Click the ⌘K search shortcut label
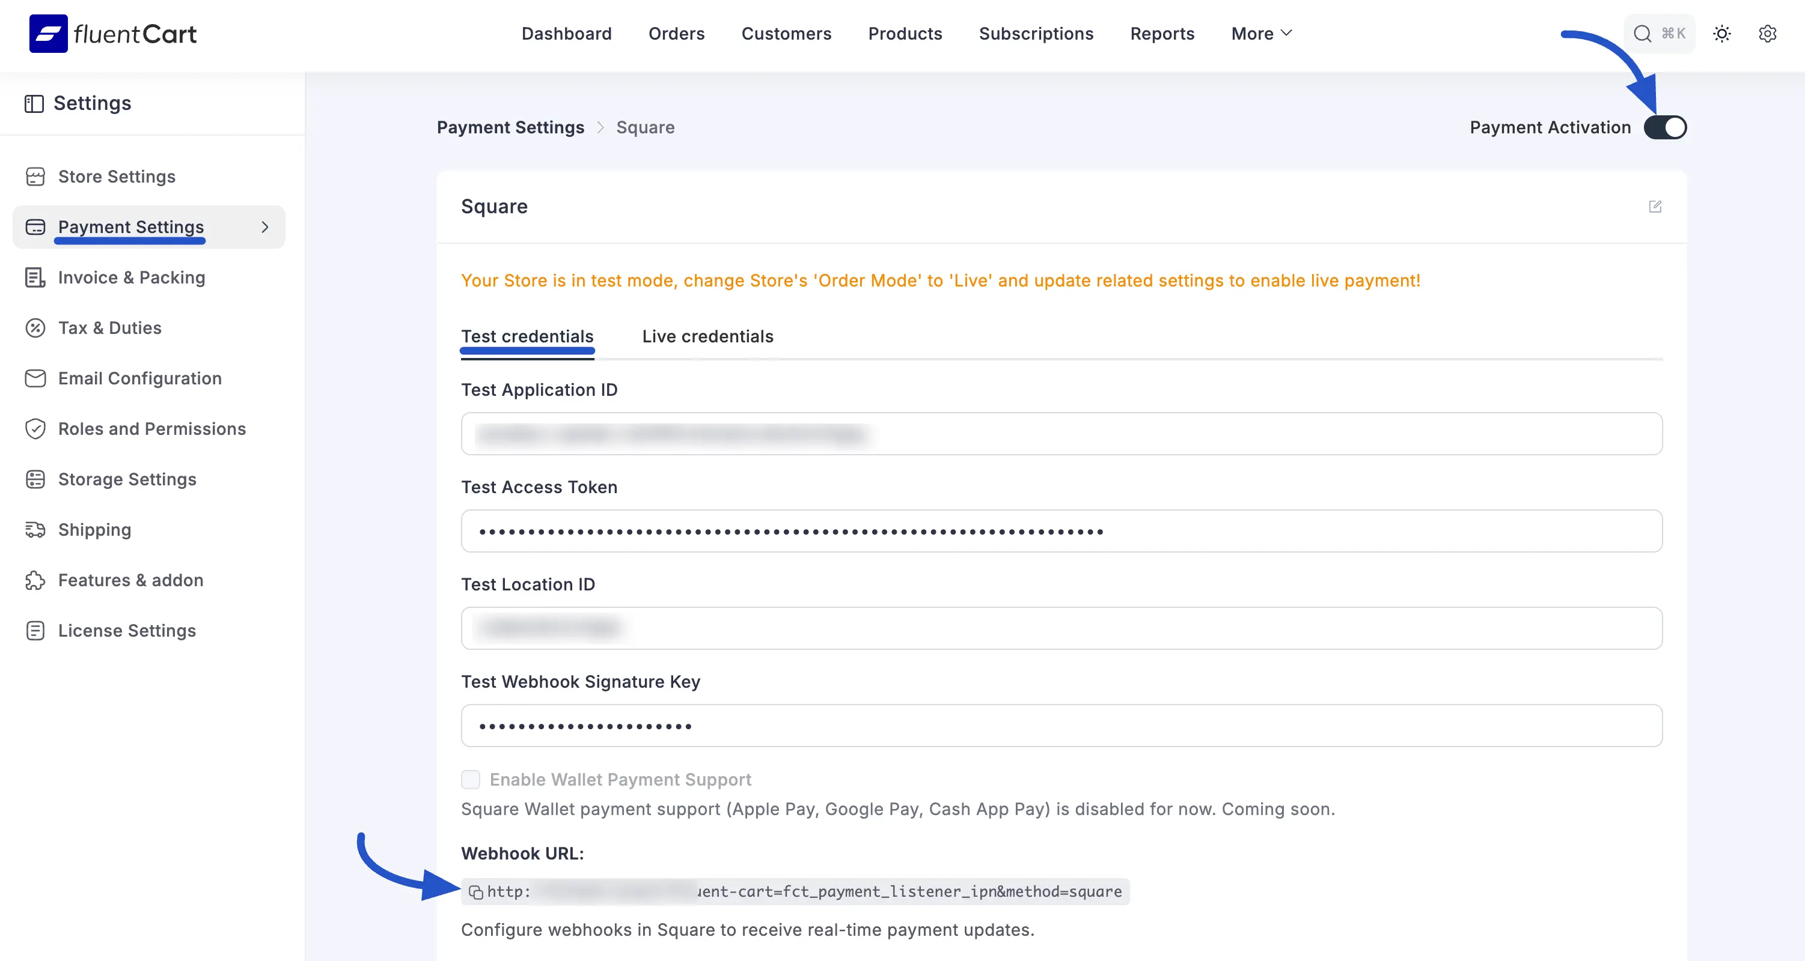The width and height of the screenshot is (1805, 961). tap(1673, 34)
